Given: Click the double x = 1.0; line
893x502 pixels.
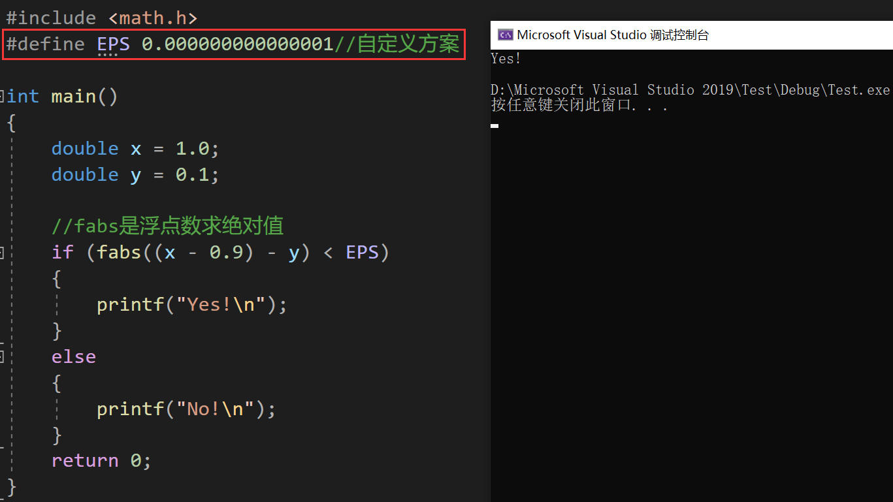Looking at the screenshot, I should 135,148.
